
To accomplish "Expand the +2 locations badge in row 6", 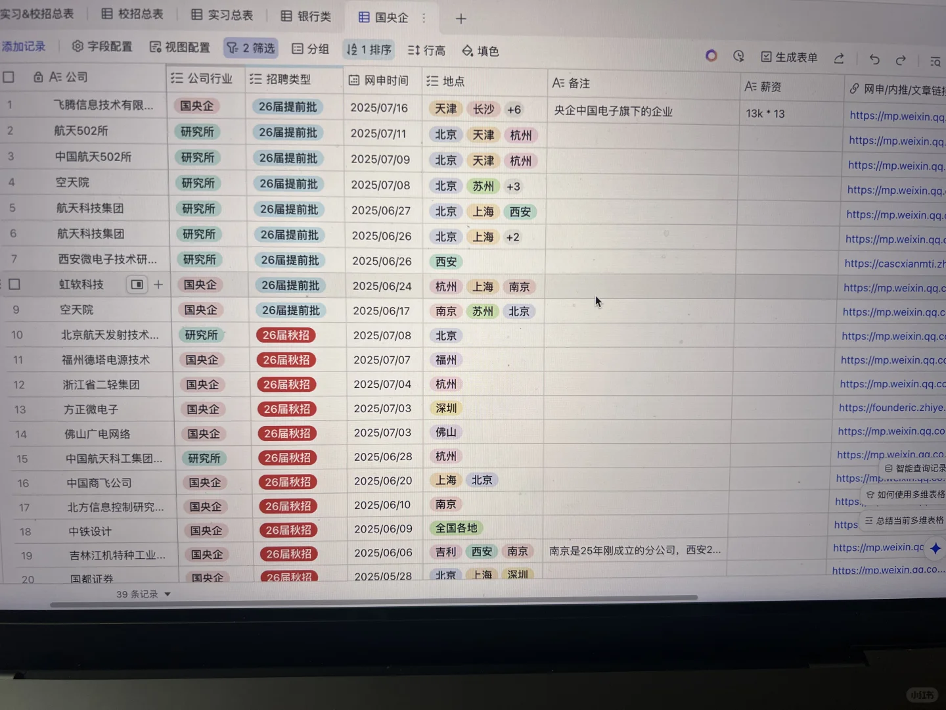I will (512, 237).
